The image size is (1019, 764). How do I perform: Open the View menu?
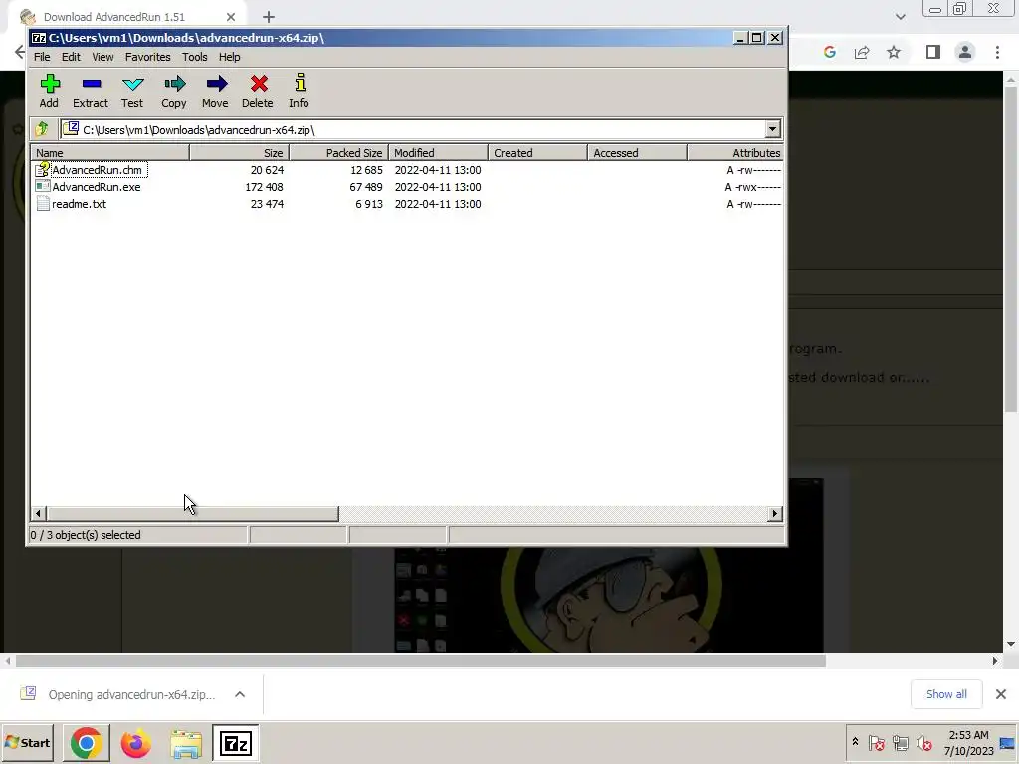coord(102,57)
